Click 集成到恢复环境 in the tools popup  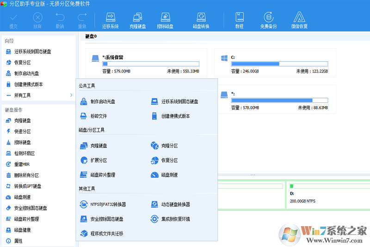(x=170, y=219)
